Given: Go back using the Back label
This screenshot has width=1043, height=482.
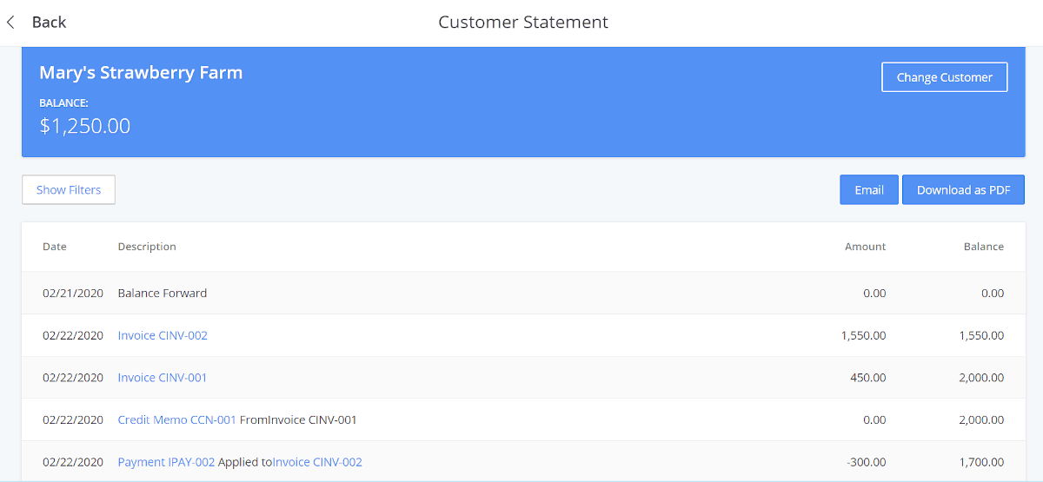Looking at the screenshot, I should click(x=49, y=22).
